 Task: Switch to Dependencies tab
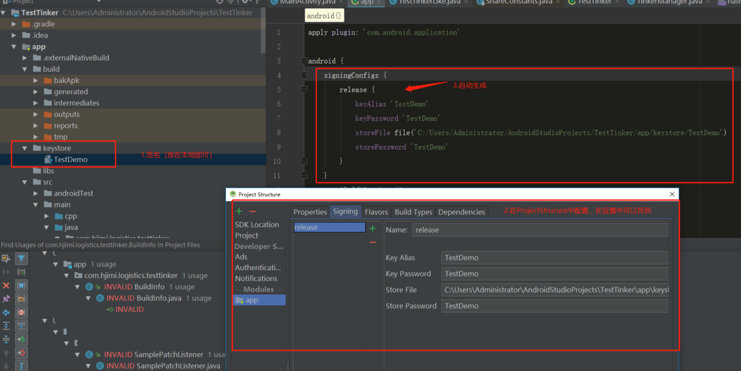(x=461, y=212)
